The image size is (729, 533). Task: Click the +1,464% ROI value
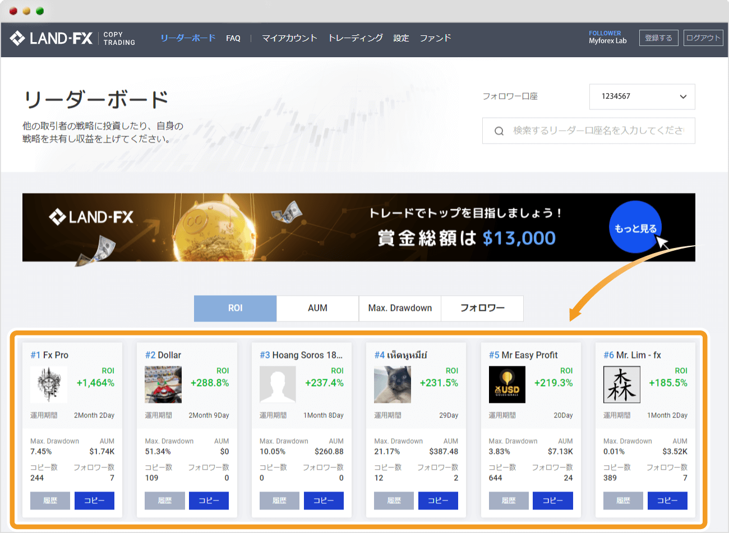(x=95, y=383)
